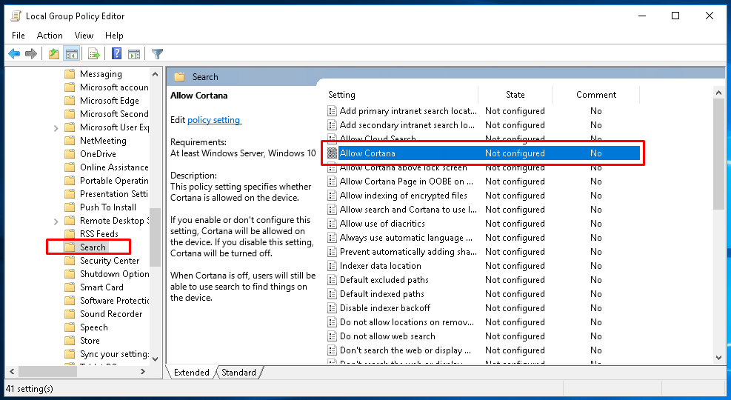Image resolution: width=731 pixels, height=400 pixels.
Task: Select the NetMeeting tree folder
Action: pos(103,141)
